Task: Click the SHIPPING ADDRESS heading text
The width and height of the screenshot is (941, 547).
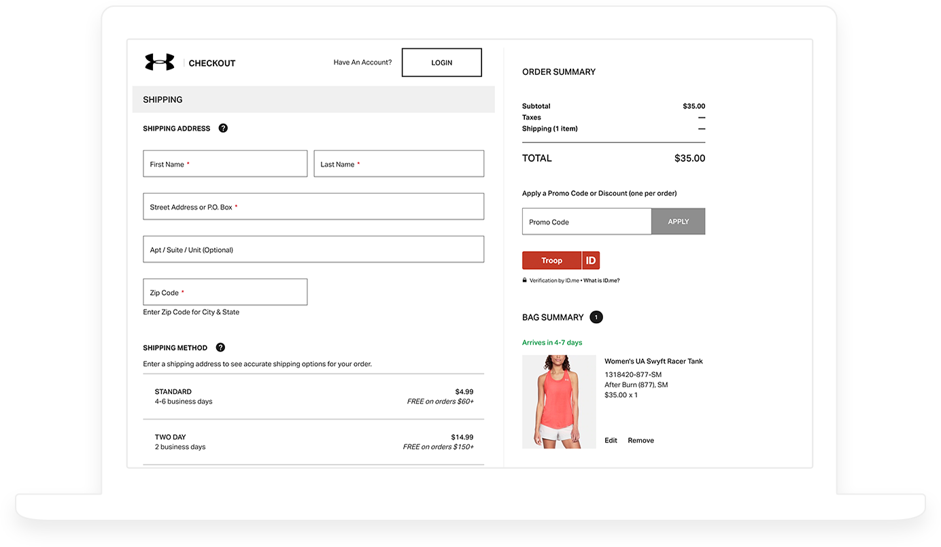Action: click(177, 129)
